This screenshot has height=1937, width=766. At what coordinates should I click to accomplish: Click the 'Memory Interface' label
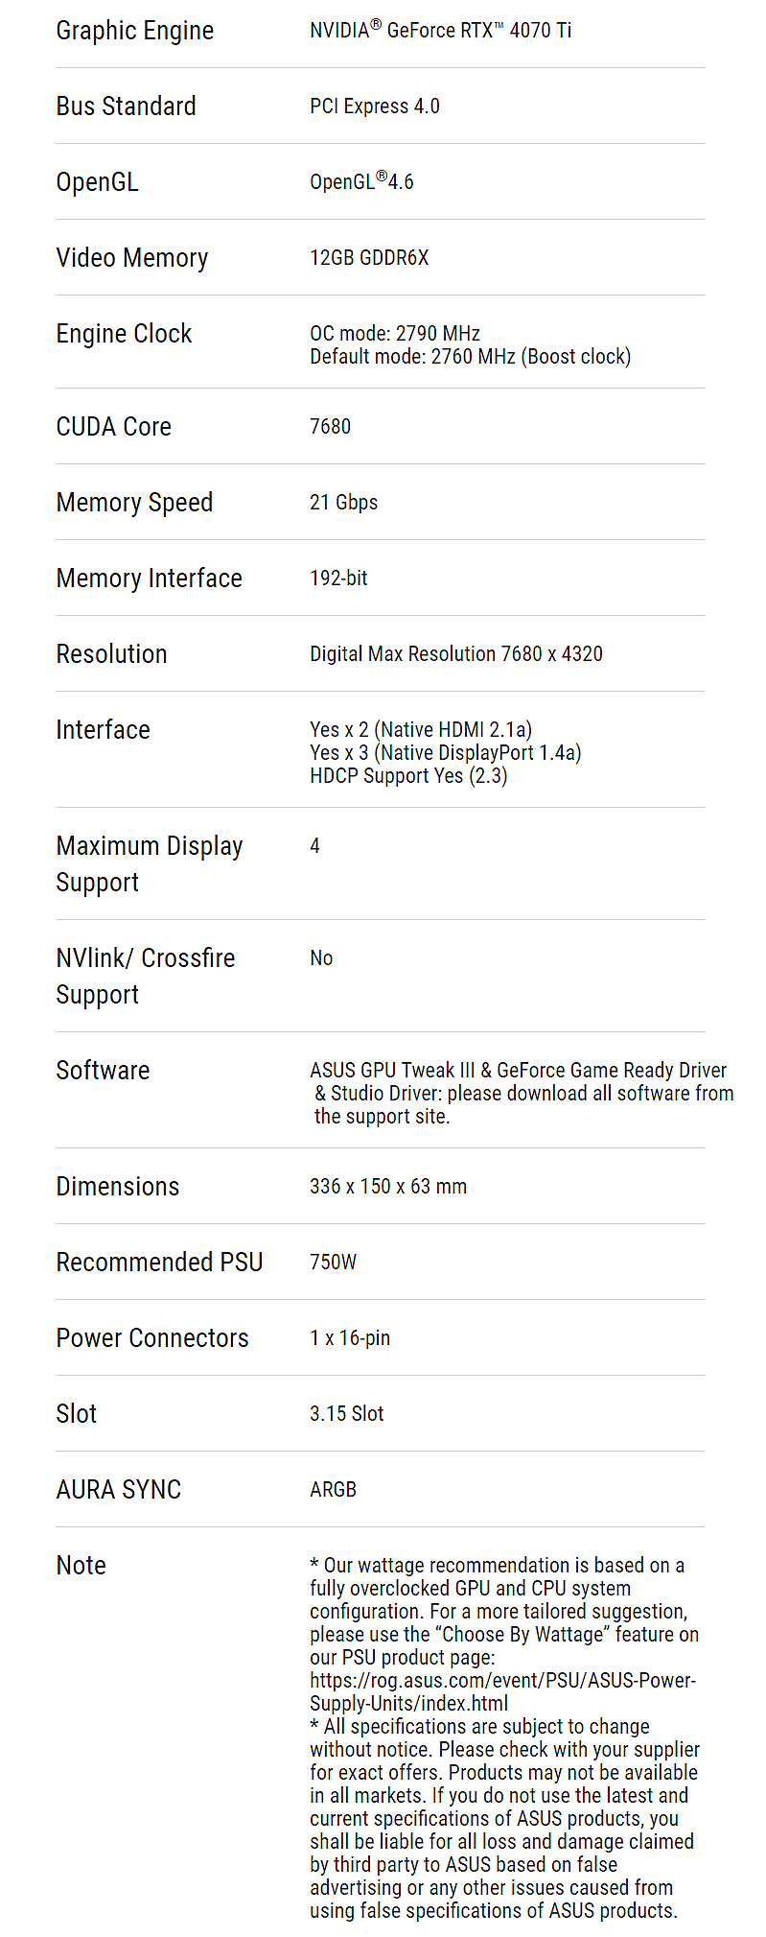tap(150, 579)
